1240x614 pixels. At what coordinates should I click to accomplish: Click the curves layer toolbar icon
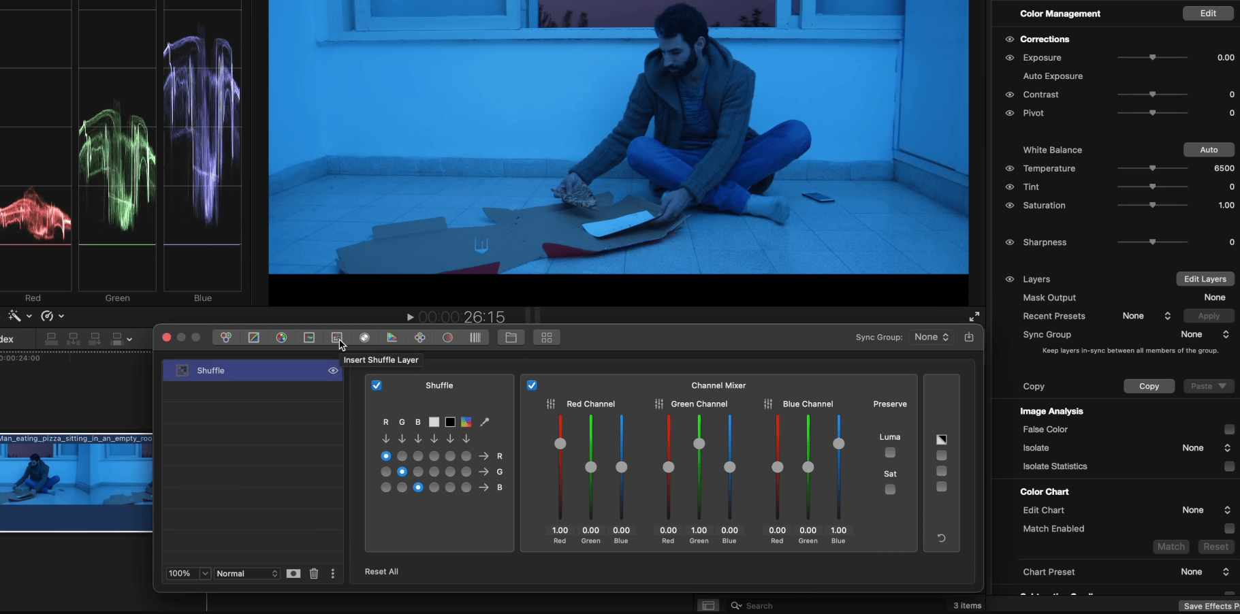click(254, 338)
